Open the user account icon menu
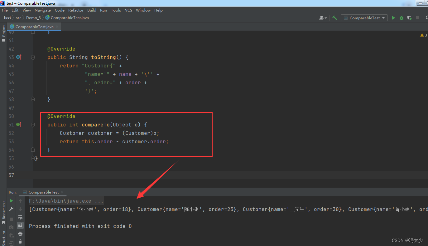This screenshot has width=428, height=246. [x=323, y=18]
